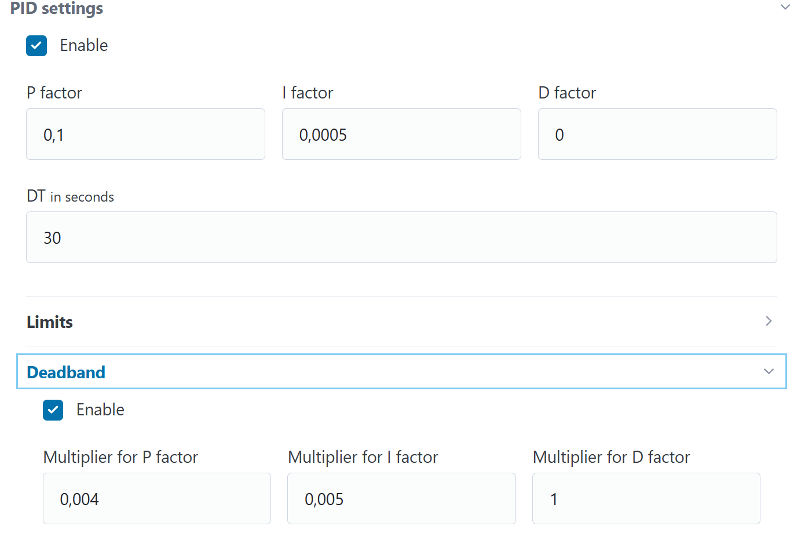
Task: Click the Deadband section title
Action: point(66,372)
